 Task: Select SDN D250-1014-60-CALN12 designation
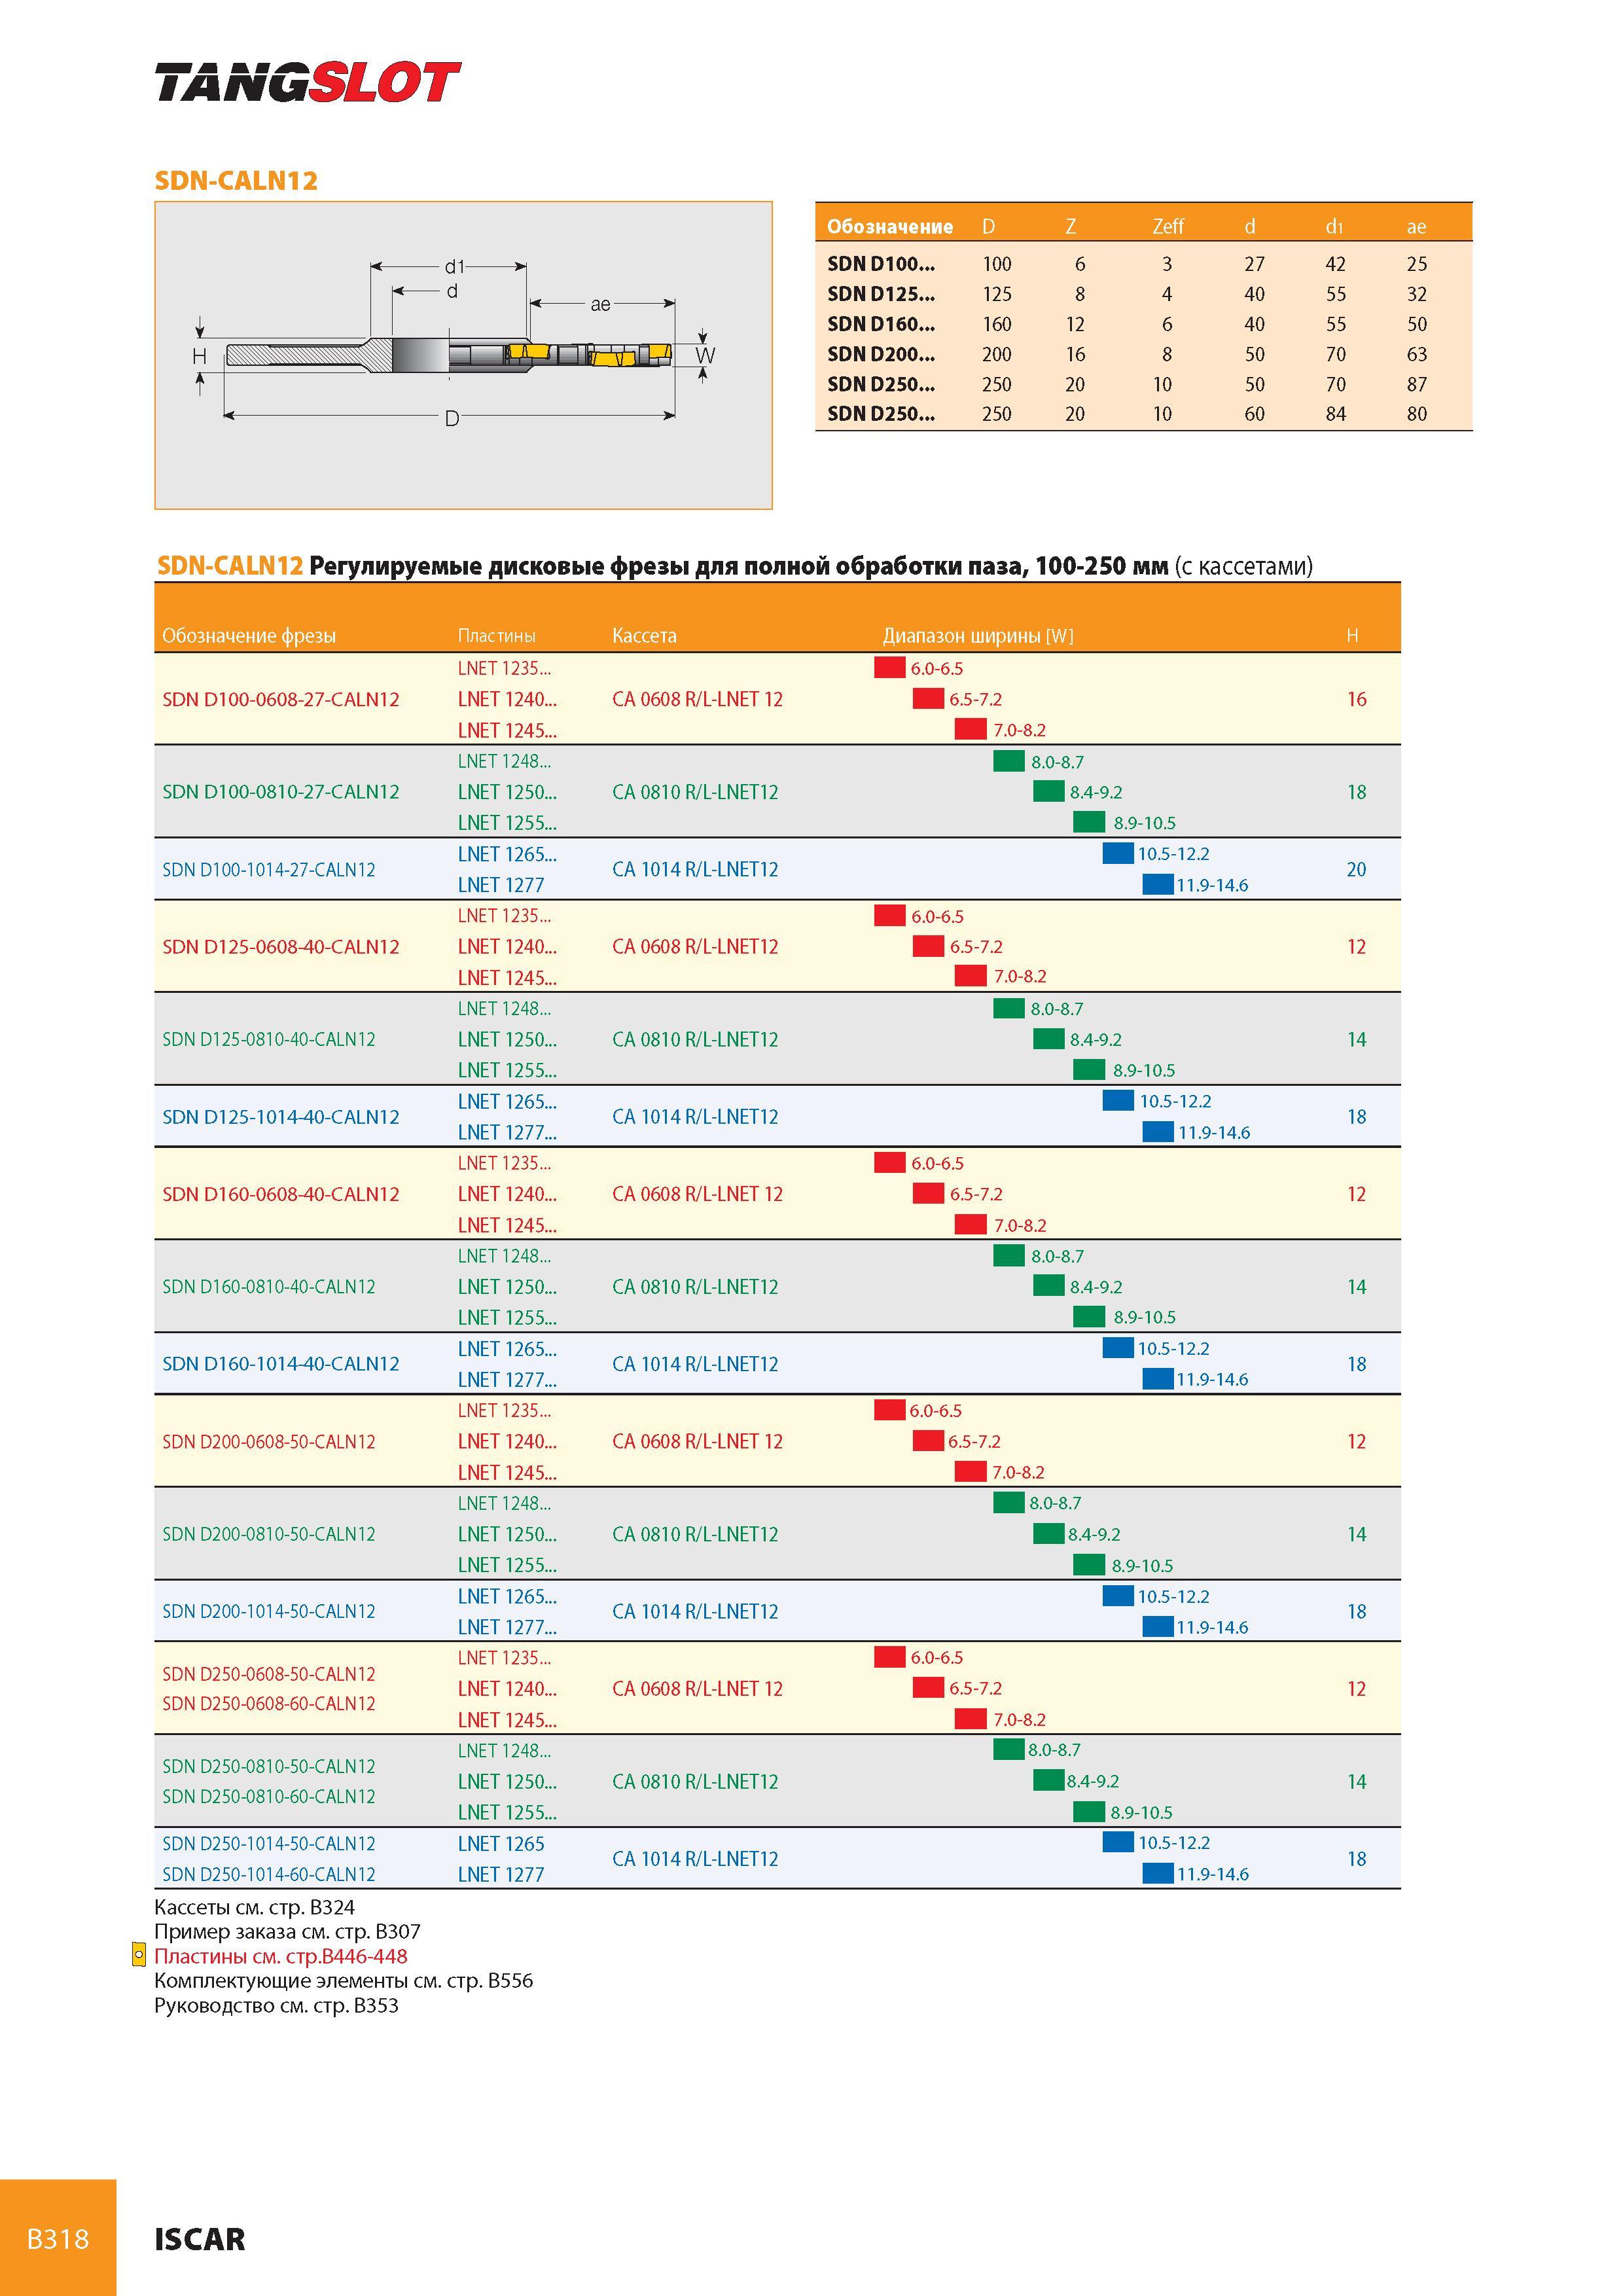click(269, 1875)
